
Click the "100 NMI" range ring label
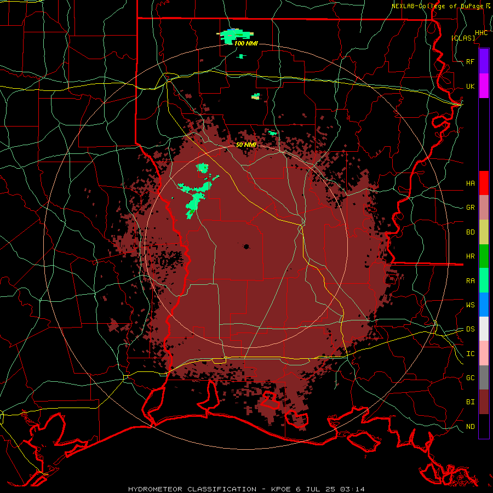(246, 43)
